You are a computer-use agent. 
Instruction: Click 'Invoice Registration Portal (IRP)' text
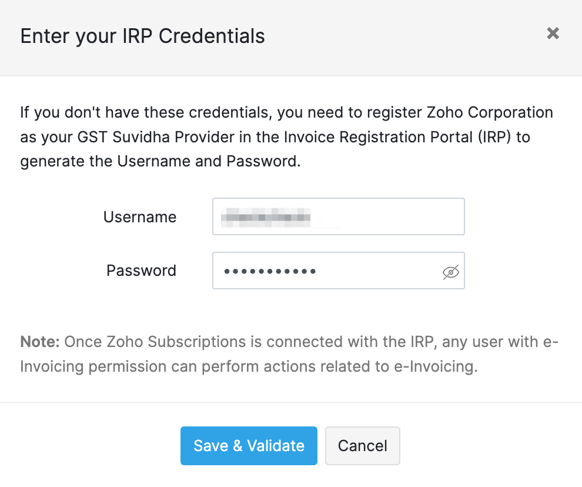[x=407, y=137]
